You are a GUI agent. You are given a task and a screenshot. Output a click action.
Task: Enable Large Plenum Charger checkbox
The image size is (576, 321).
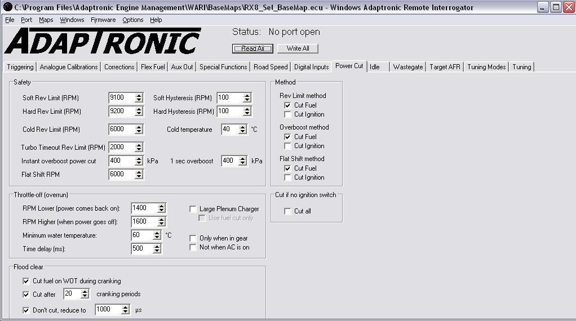click(x=193, y=209)
